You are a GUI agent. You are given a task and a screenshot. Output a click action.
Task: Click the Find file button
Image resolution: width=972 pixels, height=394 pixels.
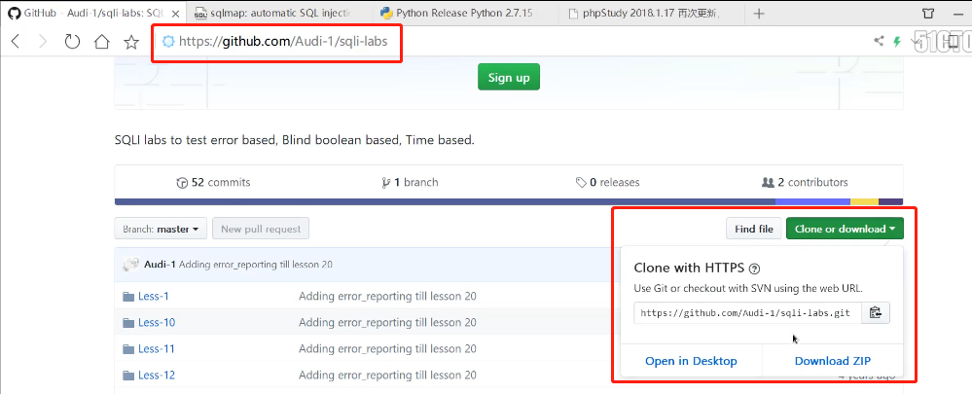754,229
